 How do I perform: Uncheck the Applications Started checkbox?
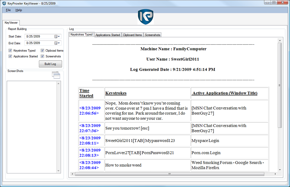tap(10, 56)
